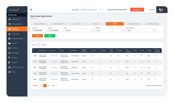
Task: Open Manage Orders in the sidebar
Action: point(17,24)
